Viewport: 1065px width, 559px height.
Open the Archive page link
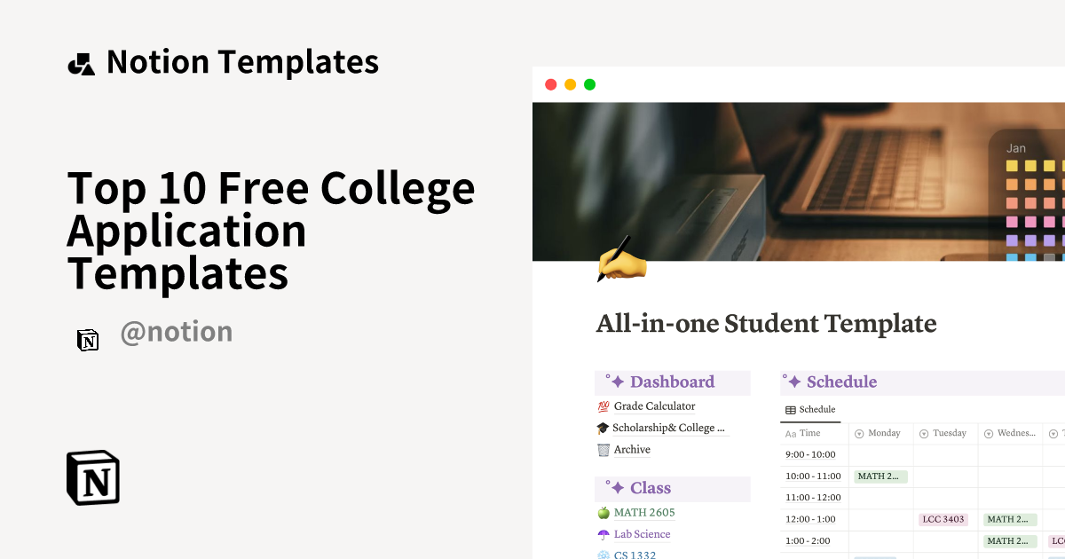(632, 450)
